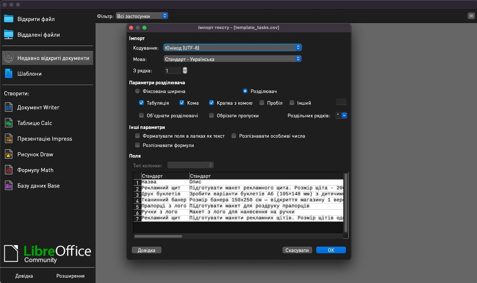Open the Кодування encoding dropdown
Screen dimensions: 477x283
point(232,48)
